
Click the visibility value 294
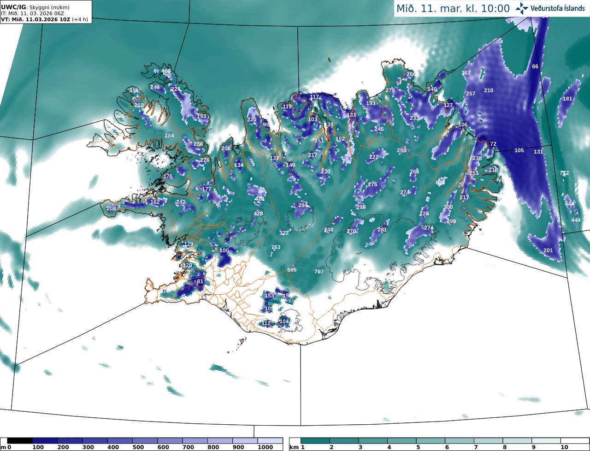pyautogui.click(x=303, y=205)
